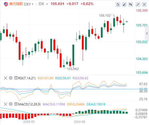Click the 106.102 high price label
149x125 pixels.
tap(105, 15)
